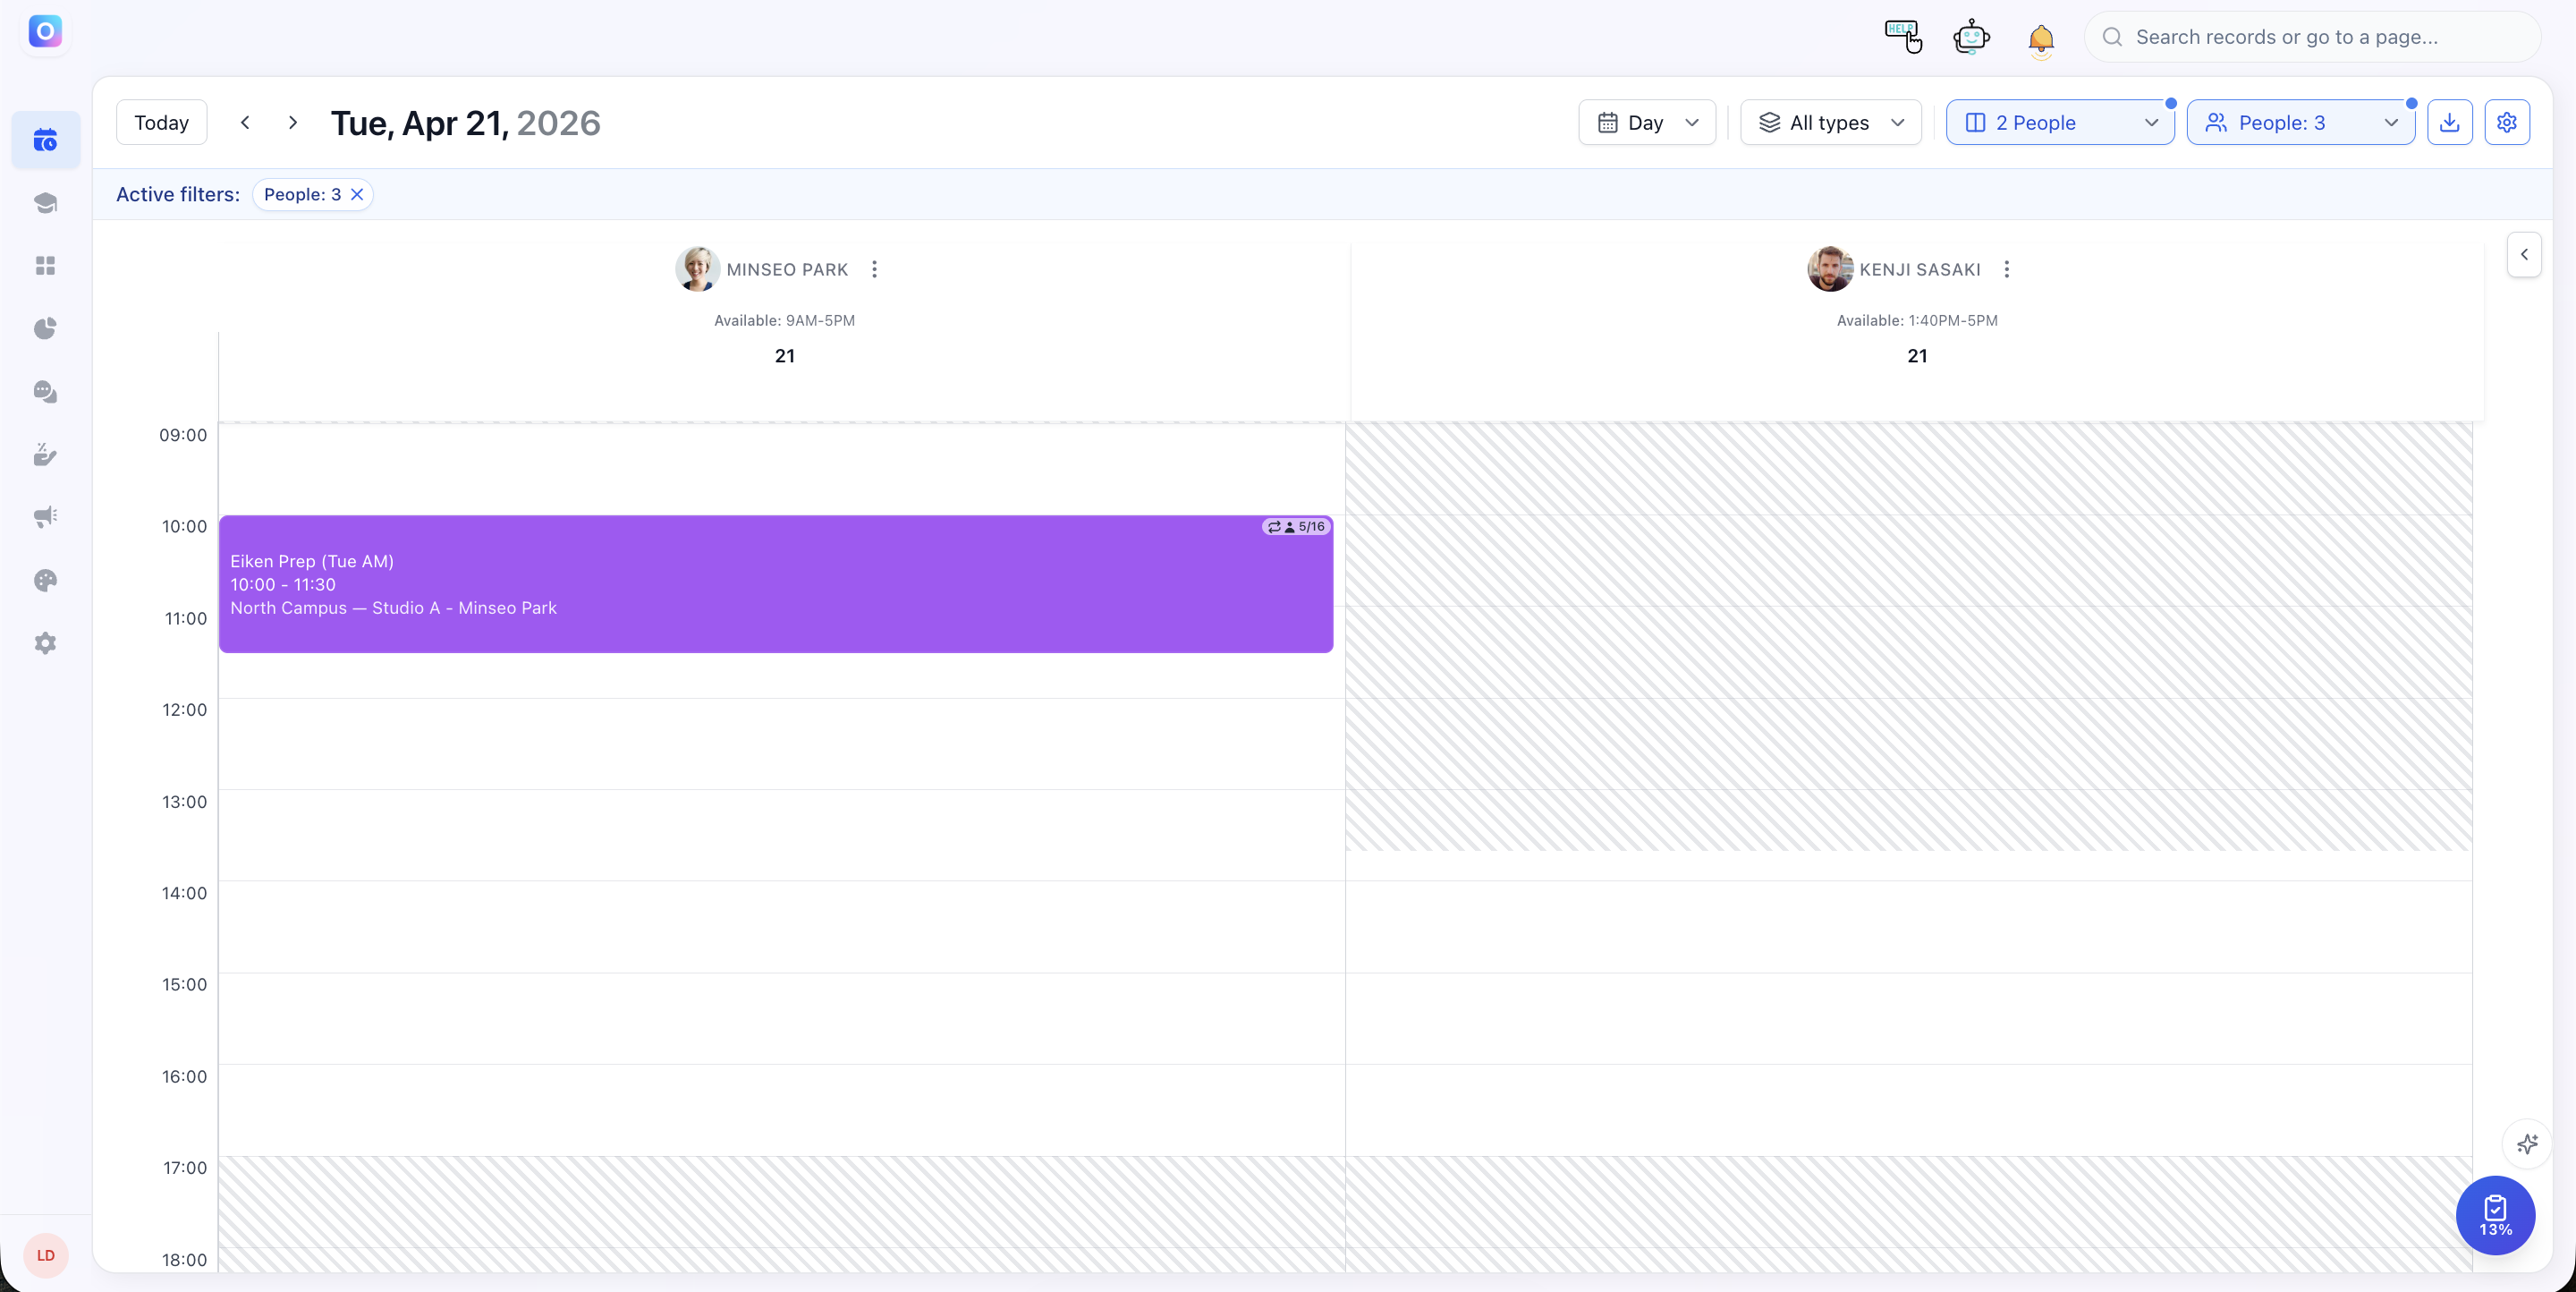
Task: Click the help pointer icon
Action: pyautogui.click(x=1903, y=37)
